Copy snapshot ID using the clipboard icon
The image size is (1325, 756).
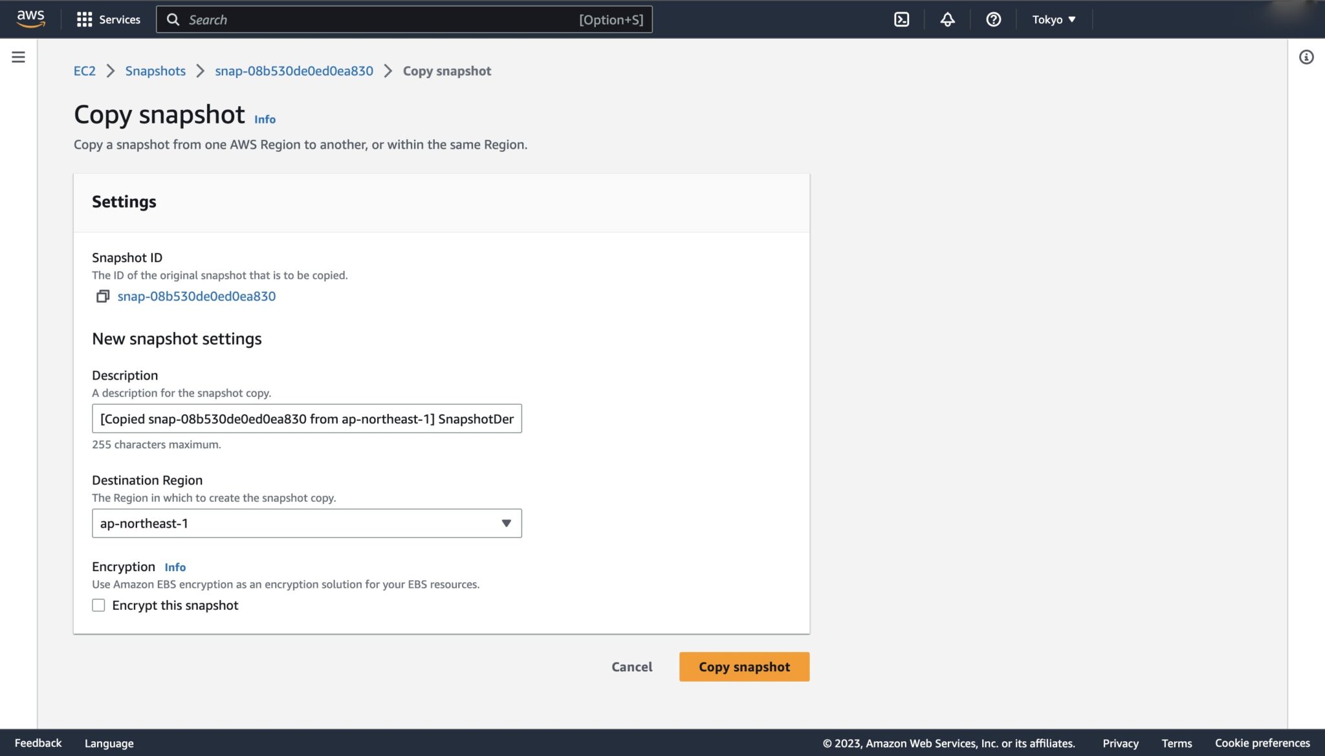(102, 296)
